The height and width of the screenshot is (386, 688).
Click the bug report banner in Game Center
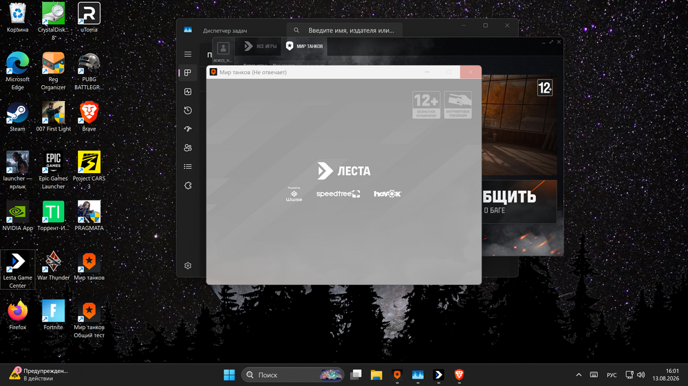coord(519,201)
